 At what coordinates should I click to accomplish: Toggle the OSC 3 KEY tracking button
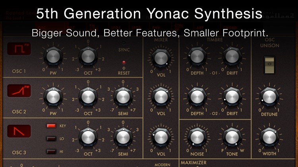pyautogui.click(x=51, y=126)
